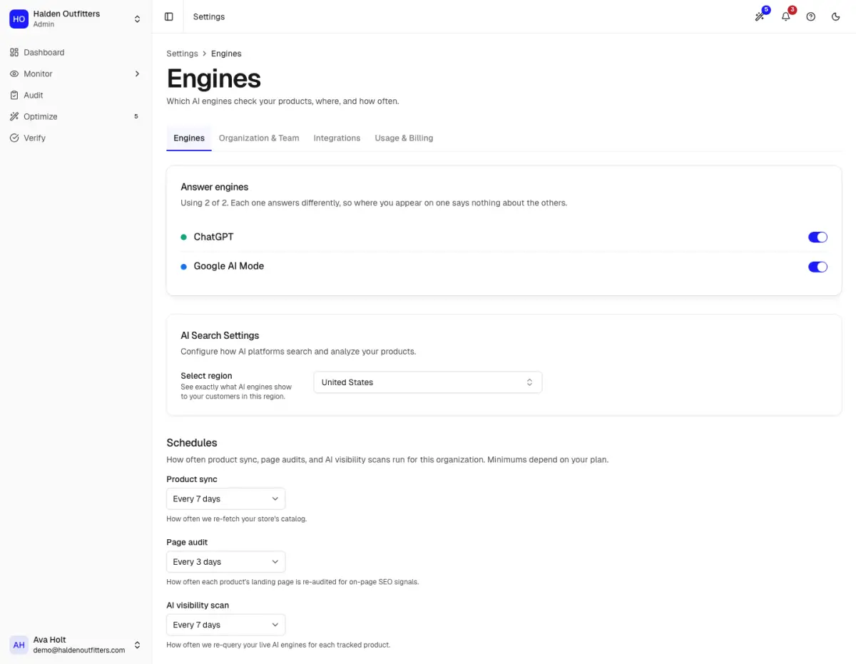Open the magic wand optimizations icon
The width and height of the screenshot is (856, 664).
(x=760, y=16)
